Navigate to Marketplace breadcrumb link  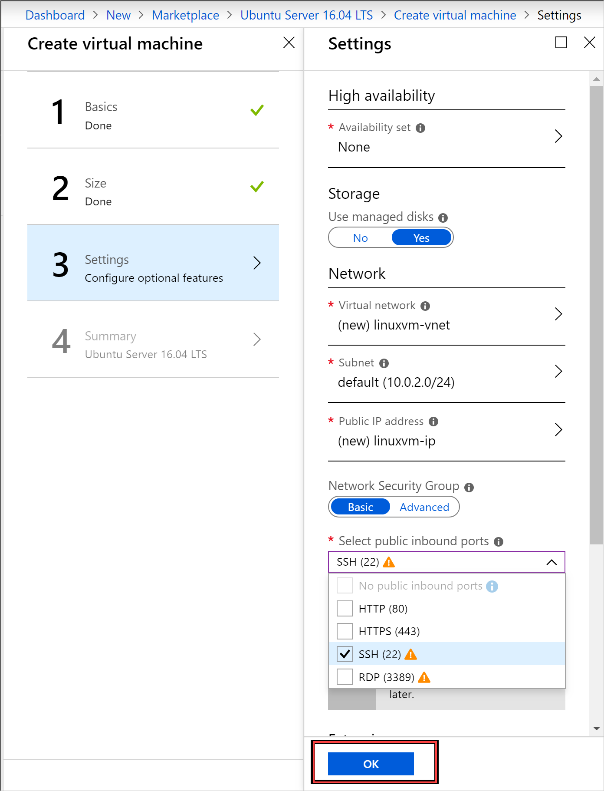point(185,15)
